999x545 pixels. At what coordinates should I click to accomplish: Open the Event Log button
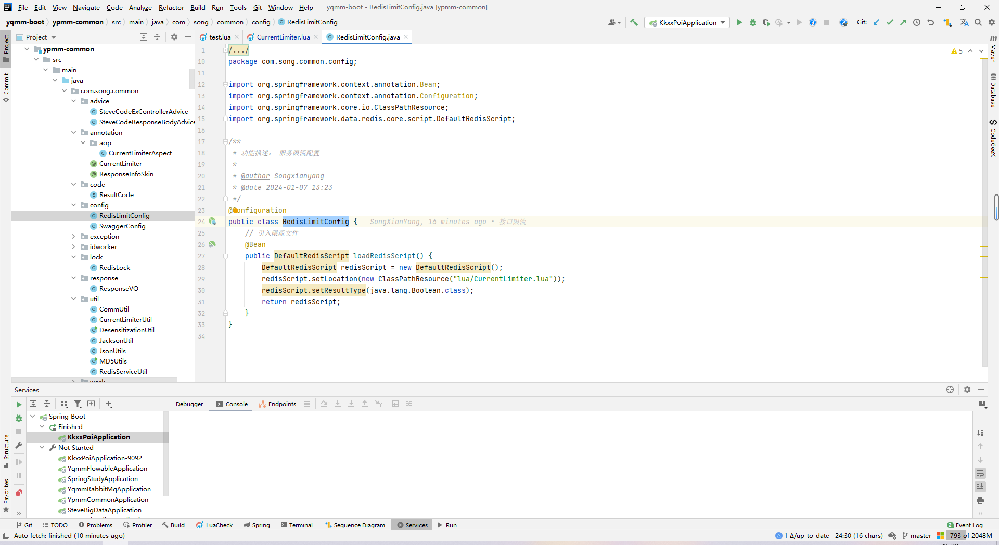point(965,525)
